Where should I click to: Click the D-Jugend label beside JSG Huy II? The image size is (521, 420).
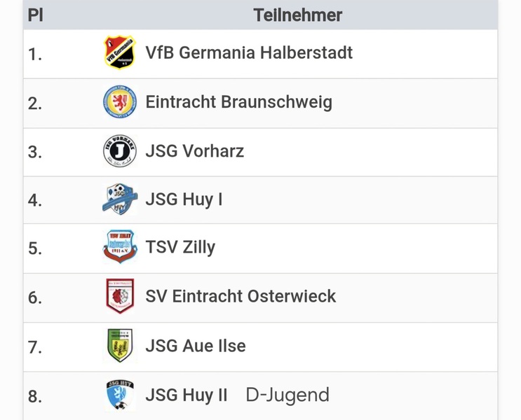pos(287,395)
